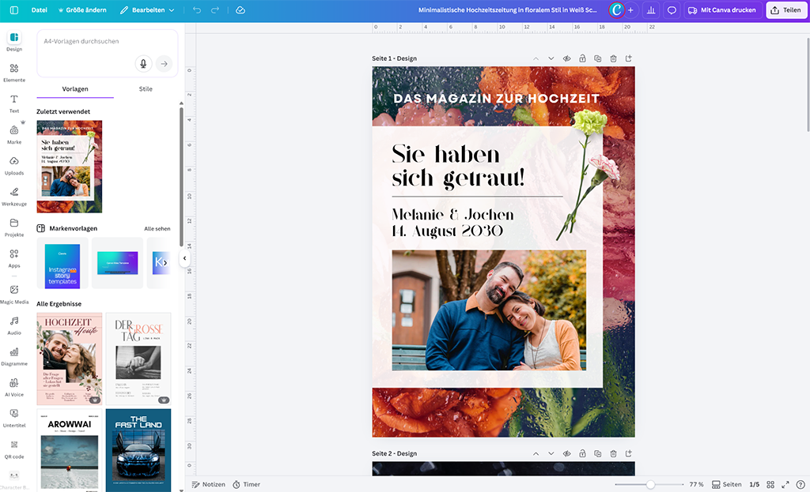Hide Seite 2 with eye icon

pyautogui.click(x=566, y=453)
